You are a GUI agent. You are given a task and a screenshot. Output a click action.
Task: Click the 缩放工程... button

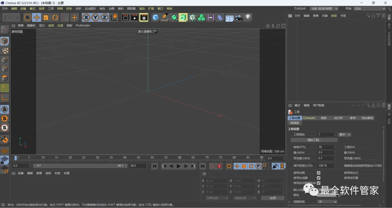tap(314, 140)
